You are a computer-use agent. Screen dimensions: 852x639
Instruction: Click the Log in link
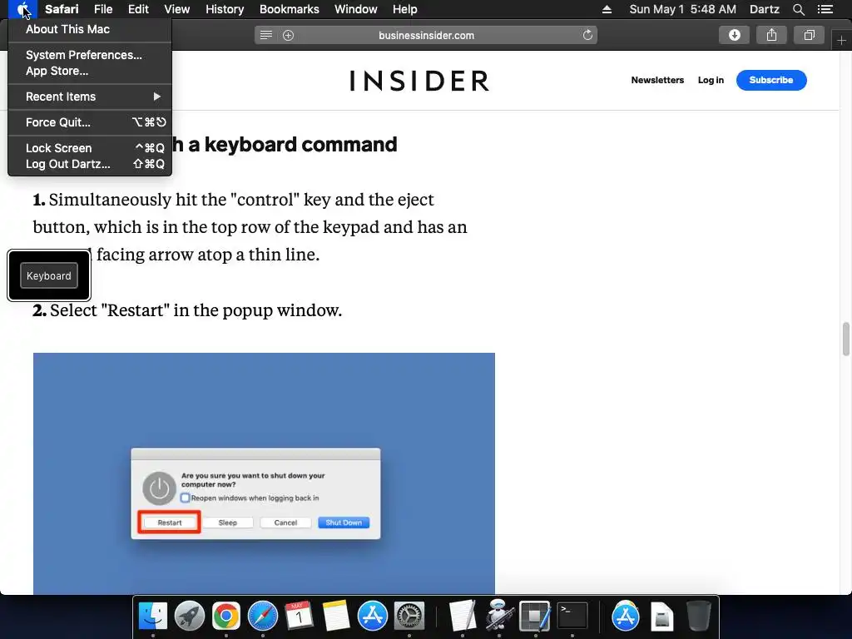click(711, 80)
